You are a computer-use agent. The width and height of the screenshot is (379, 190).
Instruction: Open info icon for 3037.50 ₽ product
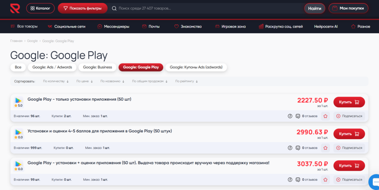point(290,180)
